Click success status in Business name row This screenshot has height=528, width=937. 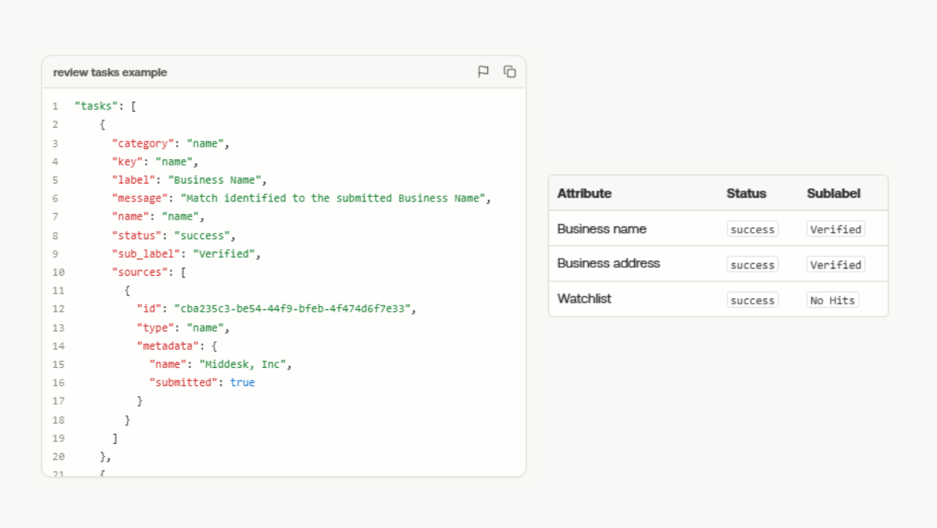point(753,229)
